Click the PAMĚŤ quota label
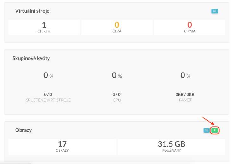Screen dimensions: 231x164 [x=185, y=100]
